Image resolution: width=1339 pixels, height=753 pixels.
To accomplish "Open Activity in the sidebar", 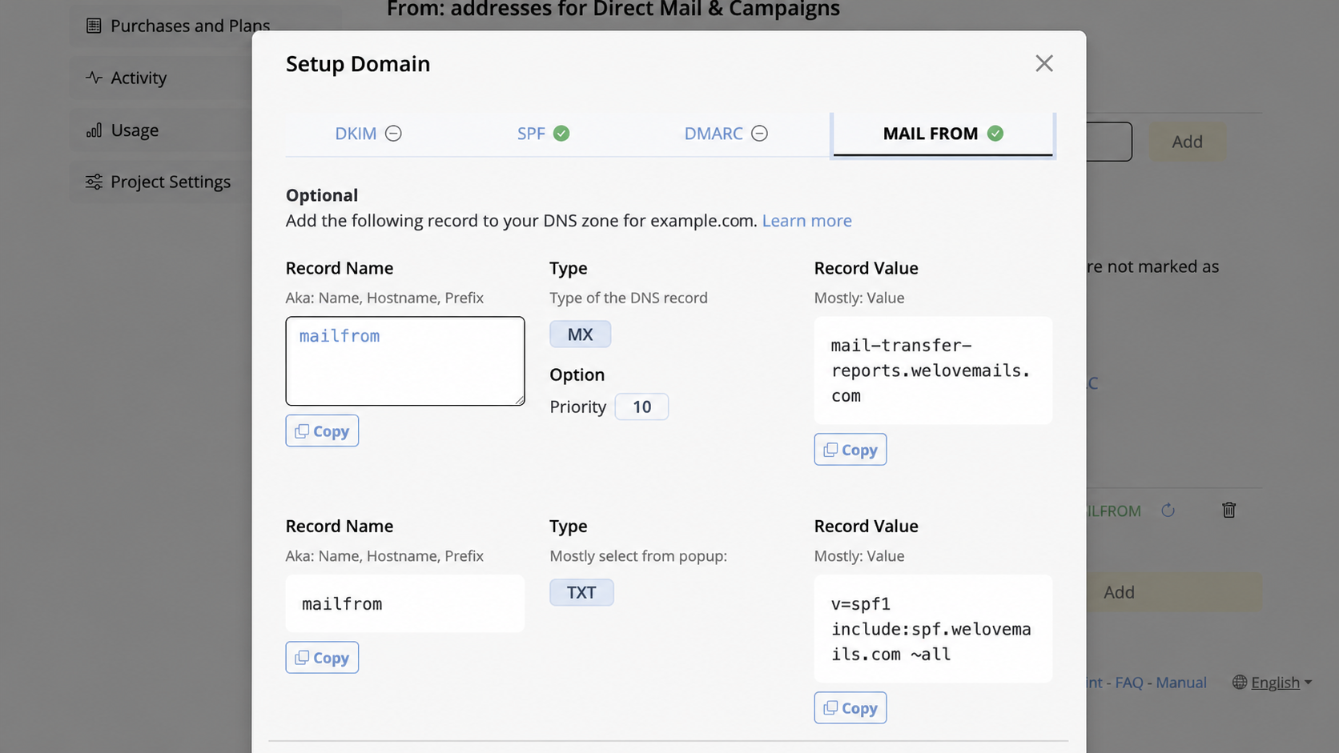I will [x=139, y=78].
